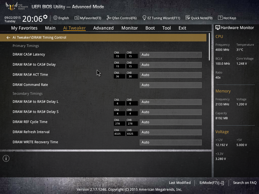The height and width of the screenshot is (194, 259).
Task: Select DRAM RAS# to RAS# Delay S label
Action: 35,112
